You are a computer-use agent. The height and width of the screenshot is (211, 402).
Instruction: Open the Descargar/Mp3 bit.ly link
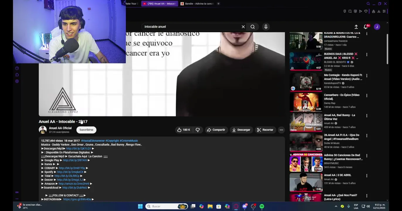coord(78,149)
